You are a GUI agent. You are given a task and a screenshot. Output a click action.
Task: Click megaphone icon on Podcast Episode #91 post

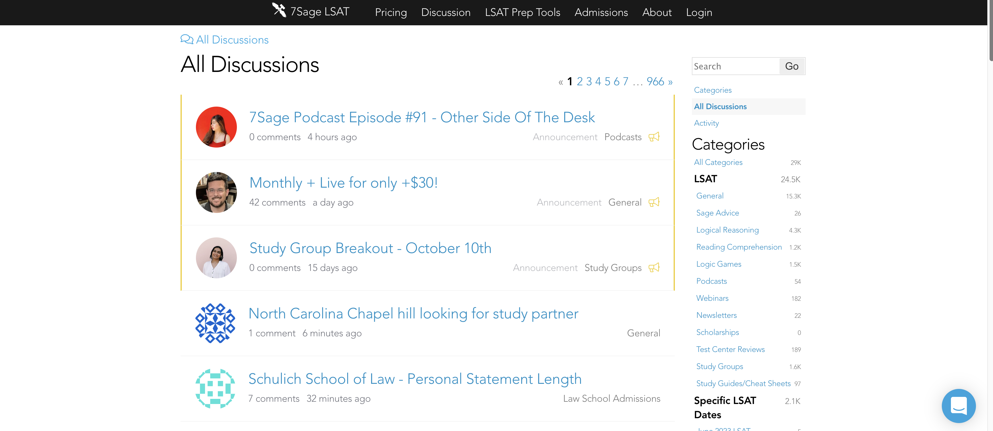coord(654,137)
